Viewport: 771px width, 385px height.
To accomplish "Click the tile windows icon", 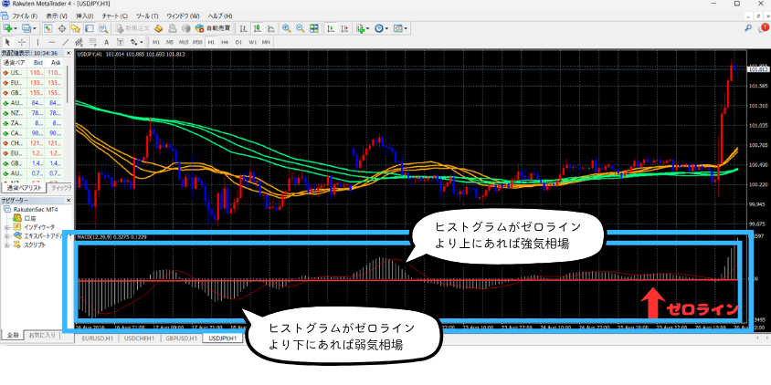I will click(x=312, y=28).
